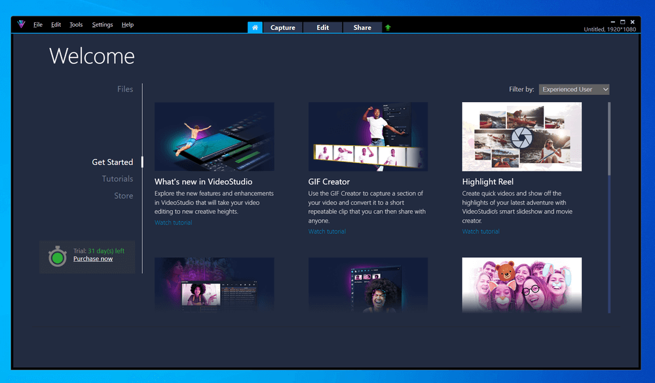Maximize the VideoStudio window
The height and width of the screenshot is (383, 655).
[622, 22]
